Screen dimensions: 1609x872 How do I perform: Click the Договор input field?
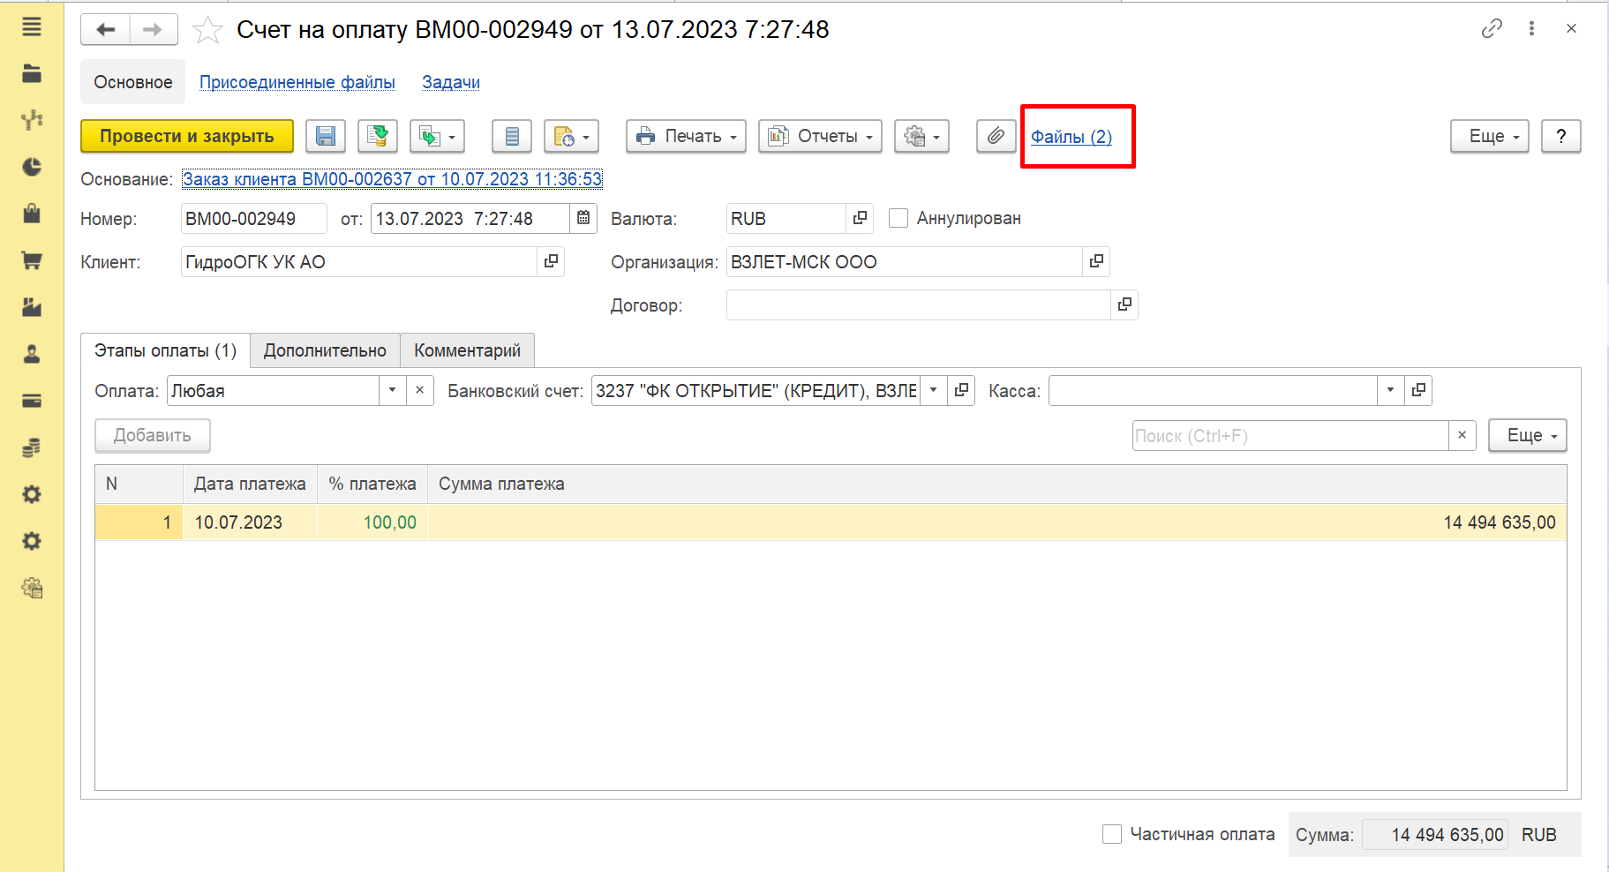(918, 304)
